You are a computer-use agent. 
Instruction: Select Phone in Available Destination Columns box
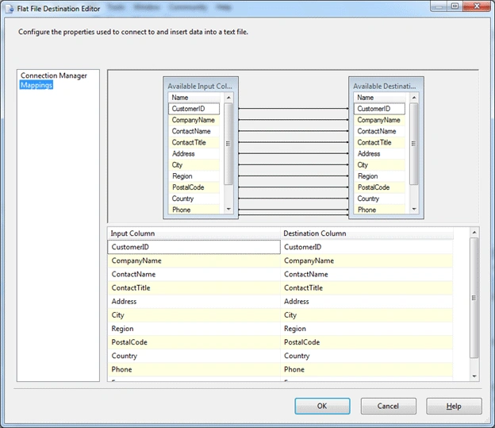point(379,210)
